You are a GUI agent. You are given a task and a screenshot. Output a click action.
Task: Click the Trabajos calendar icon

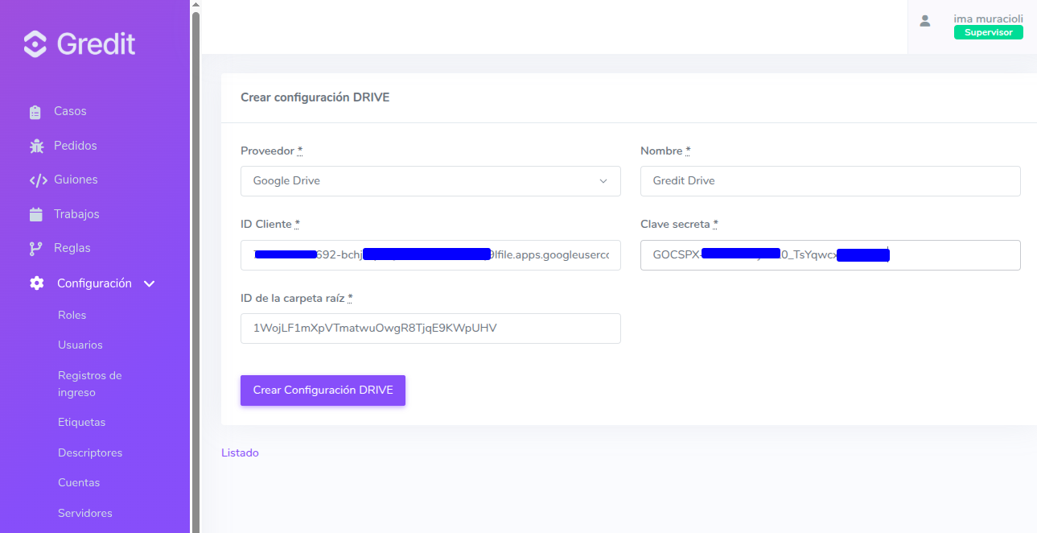coord(35,214)
